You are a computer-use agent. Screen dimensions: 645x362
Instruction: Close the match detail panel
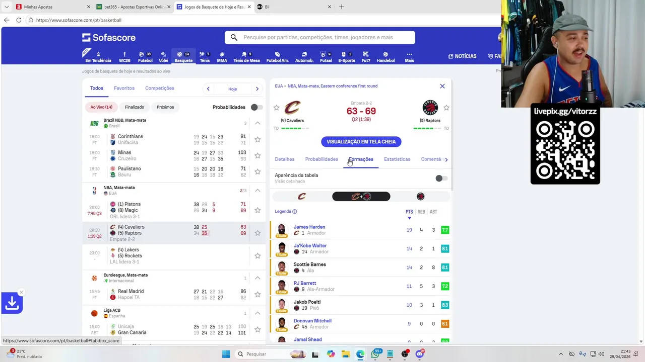coord(442,86)
